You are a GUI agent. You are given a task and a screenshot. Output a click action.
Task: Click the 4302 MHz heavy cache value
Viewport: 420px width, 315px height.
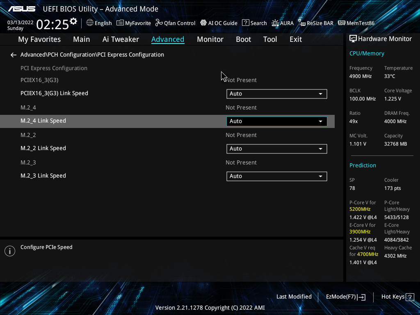pyautogui.click(x=395, y=256)
